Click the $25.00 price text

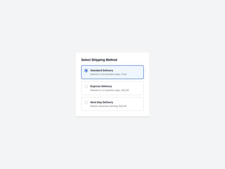coord(123,106)
